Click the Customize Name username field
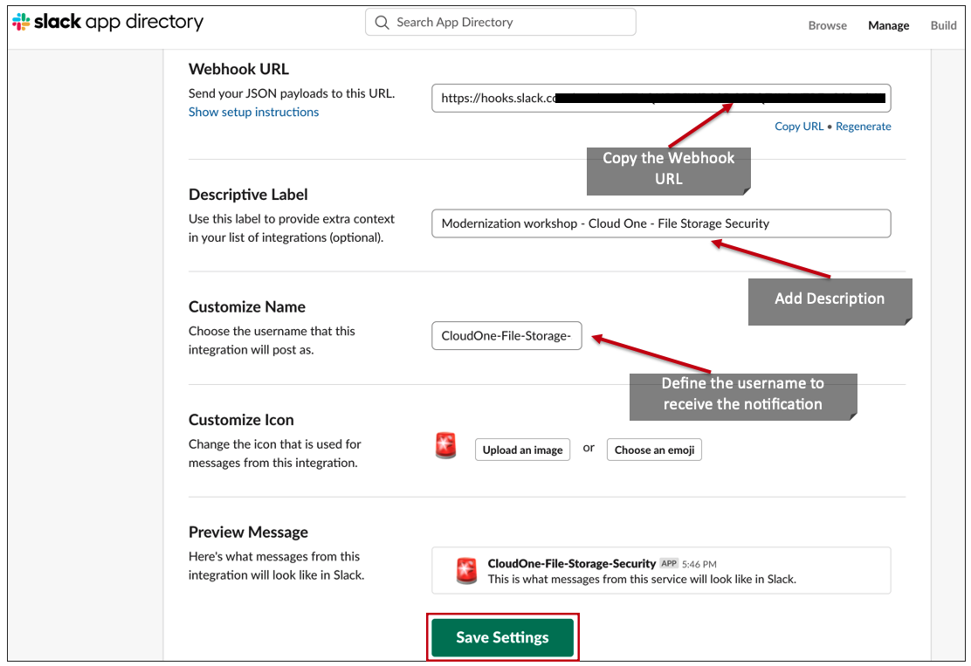 [x=506, y=335]
